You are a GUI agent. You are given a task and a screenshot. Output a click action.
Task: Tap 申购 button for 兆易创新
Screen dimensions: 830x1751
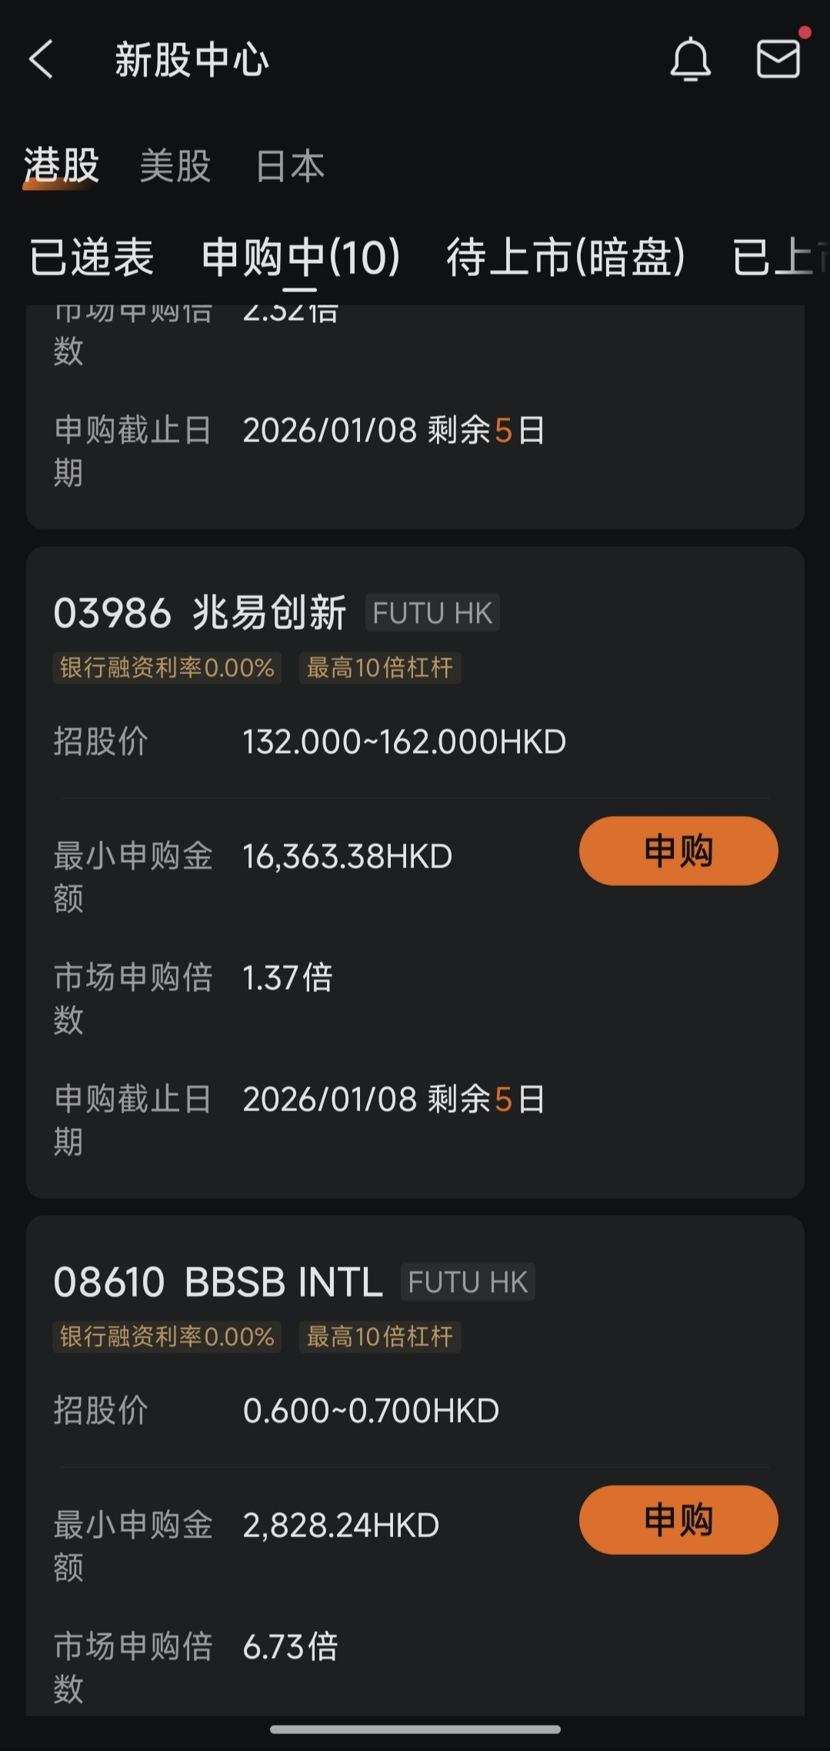(x=678, y=851)
